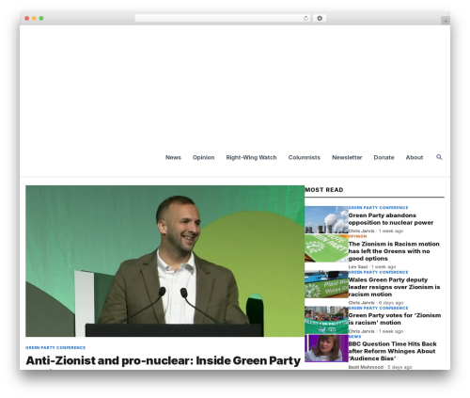
Task: Minimize the browser with yellow button
Action: click(x=34, y=18)
